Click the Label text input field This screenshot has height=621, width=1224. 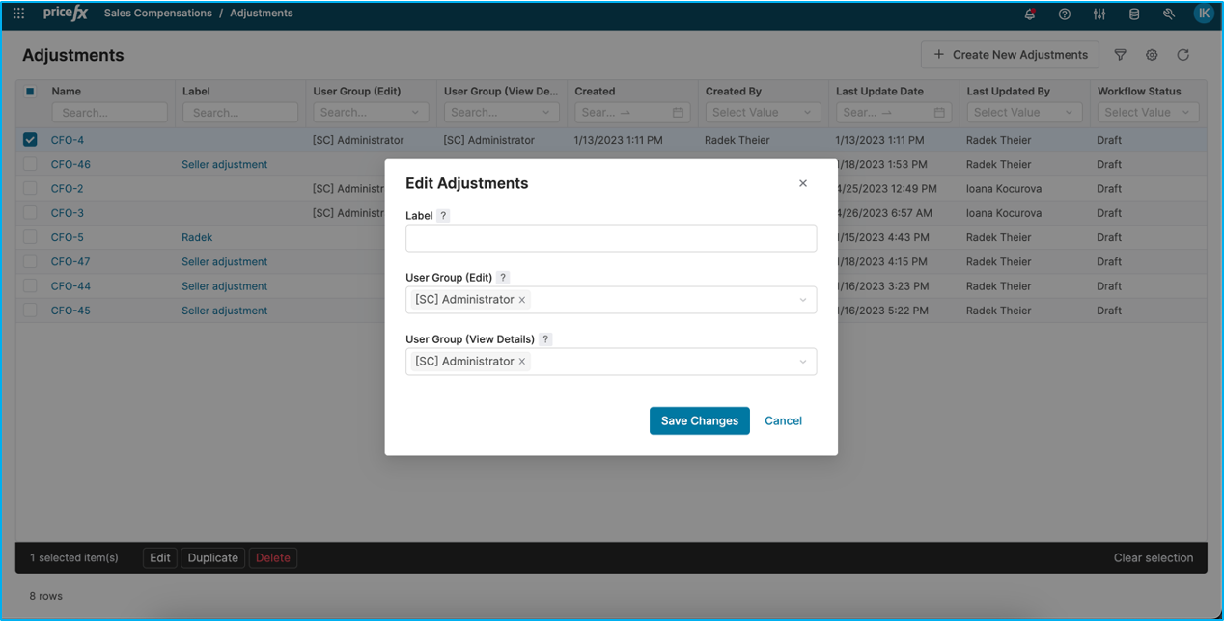[610, 238]
